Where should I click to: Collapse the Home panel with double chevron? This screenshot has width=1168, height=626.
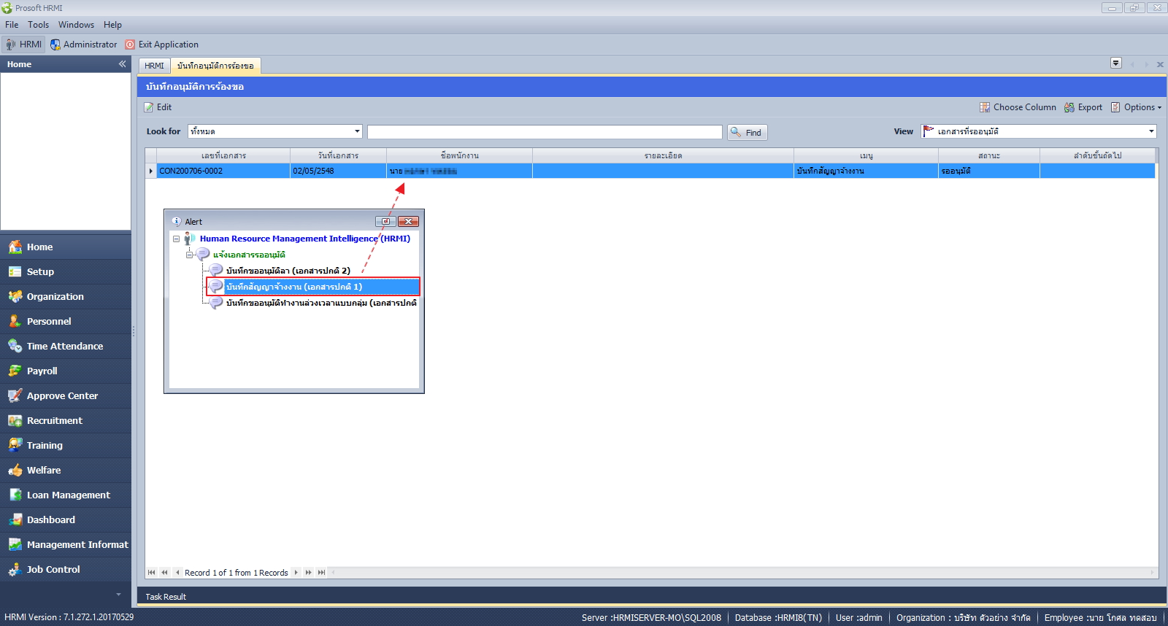(122, 64)
